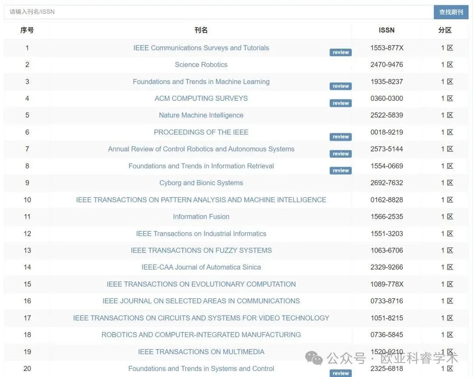
Task: Open IEEE TRANSACTIONS ON FUZZY SYSTEMS link
Action: click(x=201, y=250)
